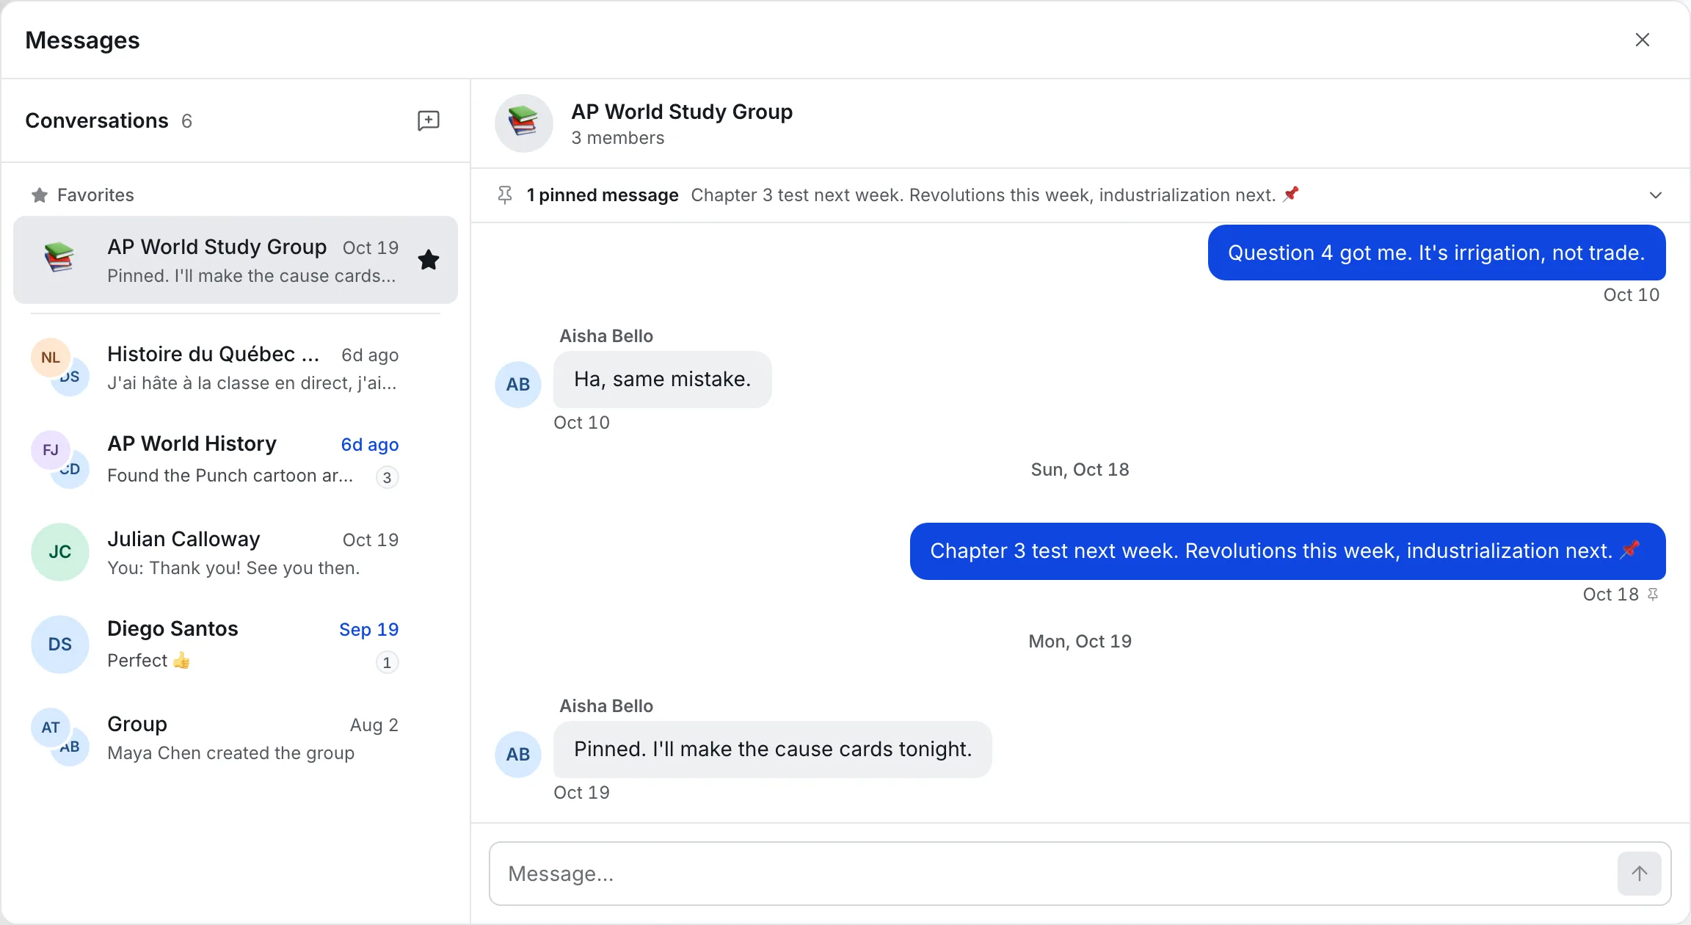Click AB avatar beside "Ha, same mistake."

518,384
